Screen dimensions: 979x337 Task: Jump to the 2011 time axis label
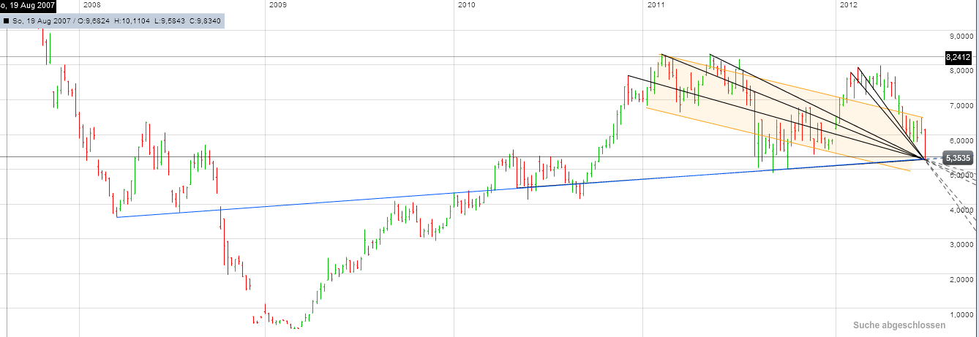(655, 6)
